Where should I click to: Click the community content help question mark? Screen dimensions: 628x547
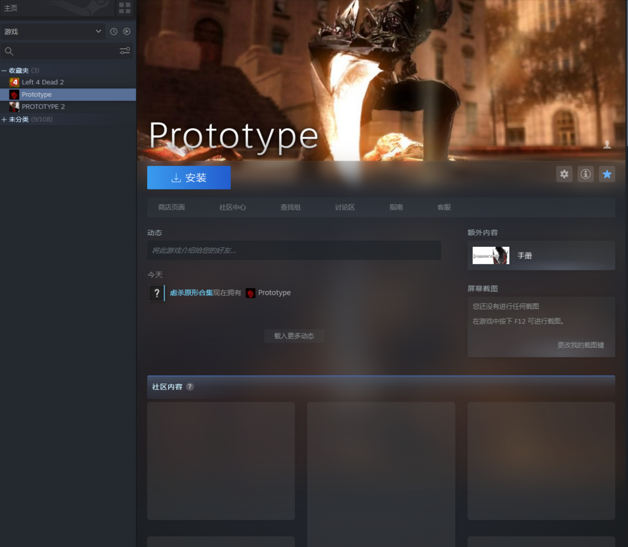[190, 387]
